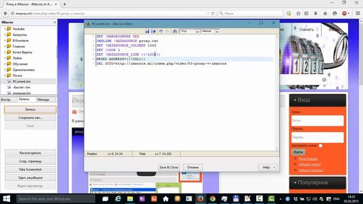
Task: Click the Search the web and Windows box
Action: (x=56, y=199)
